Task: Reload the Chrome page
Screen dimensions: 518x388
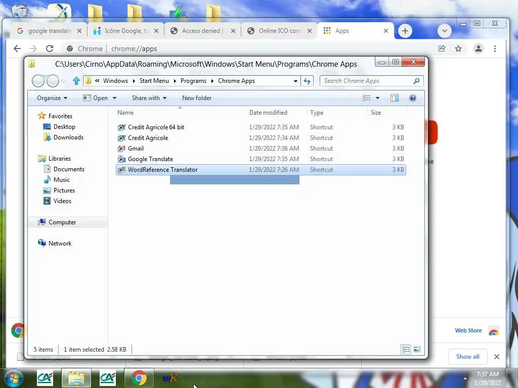Action: 50,49
